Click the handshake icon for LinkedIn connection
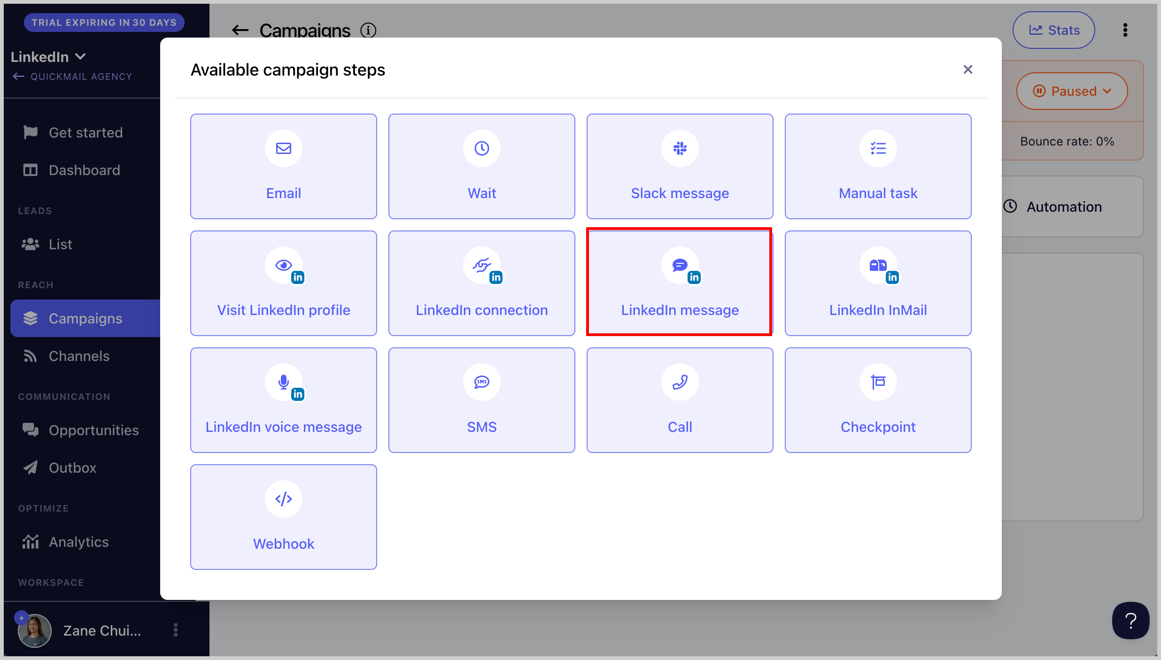The image size is (1161, 660). point(482,265)
